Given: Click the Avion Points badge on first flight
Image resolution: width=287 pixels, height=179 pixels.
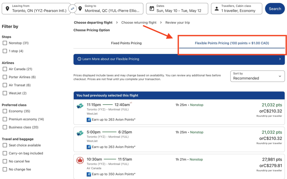Looking at the screenshot, I should (x=89, y=120).
